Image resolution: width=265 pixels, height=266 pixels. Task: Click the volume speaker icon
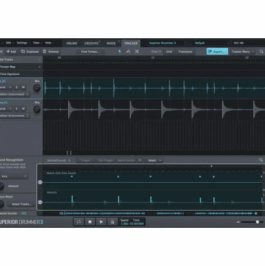coord(238,222)
